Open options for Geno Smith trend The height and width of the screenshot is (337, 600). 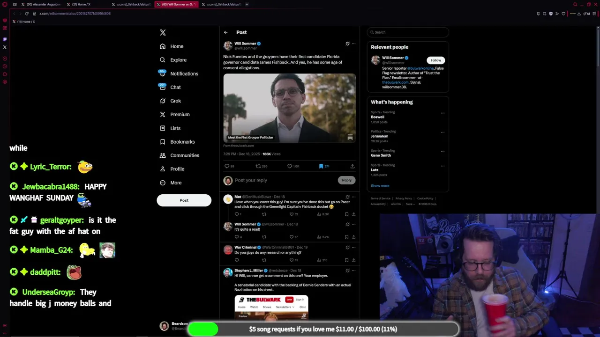pyautogui.click(x=442, y=151)
